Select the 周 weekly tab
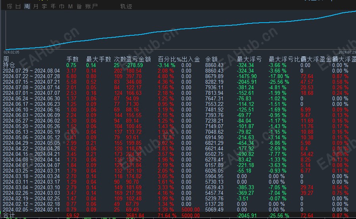Viewport: 356px width, 219px height. pos(27,6)
